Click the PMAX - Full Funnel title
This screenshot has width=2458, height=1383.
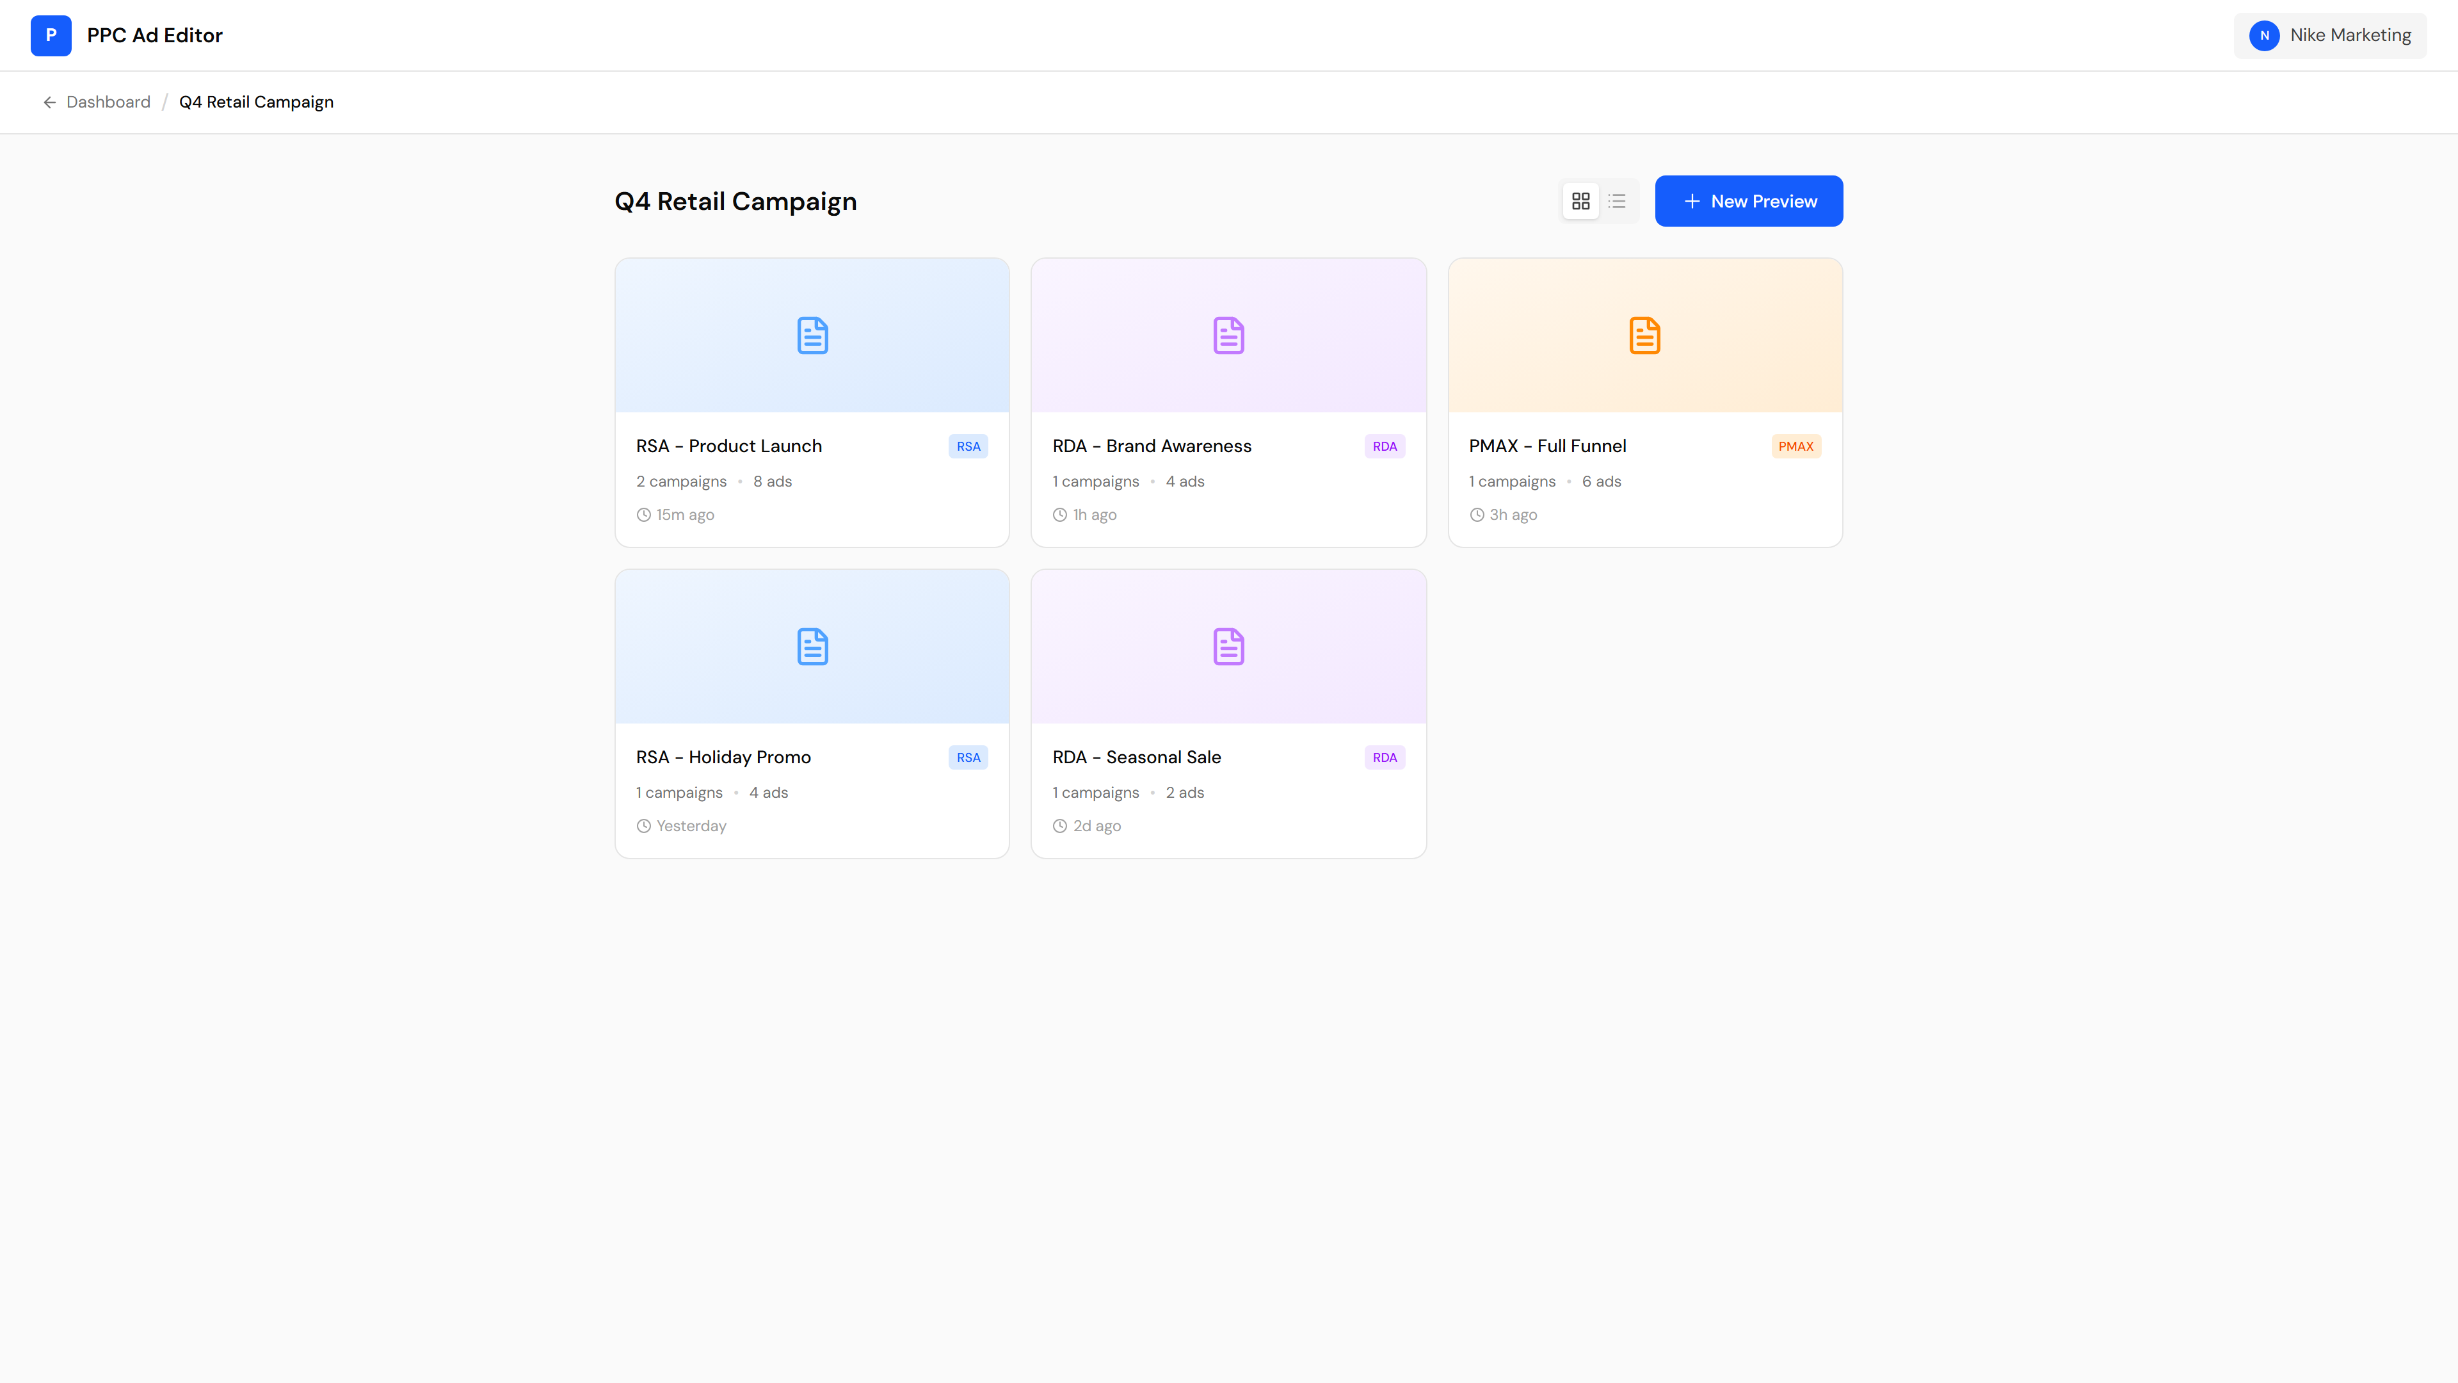pos(1548,446)
